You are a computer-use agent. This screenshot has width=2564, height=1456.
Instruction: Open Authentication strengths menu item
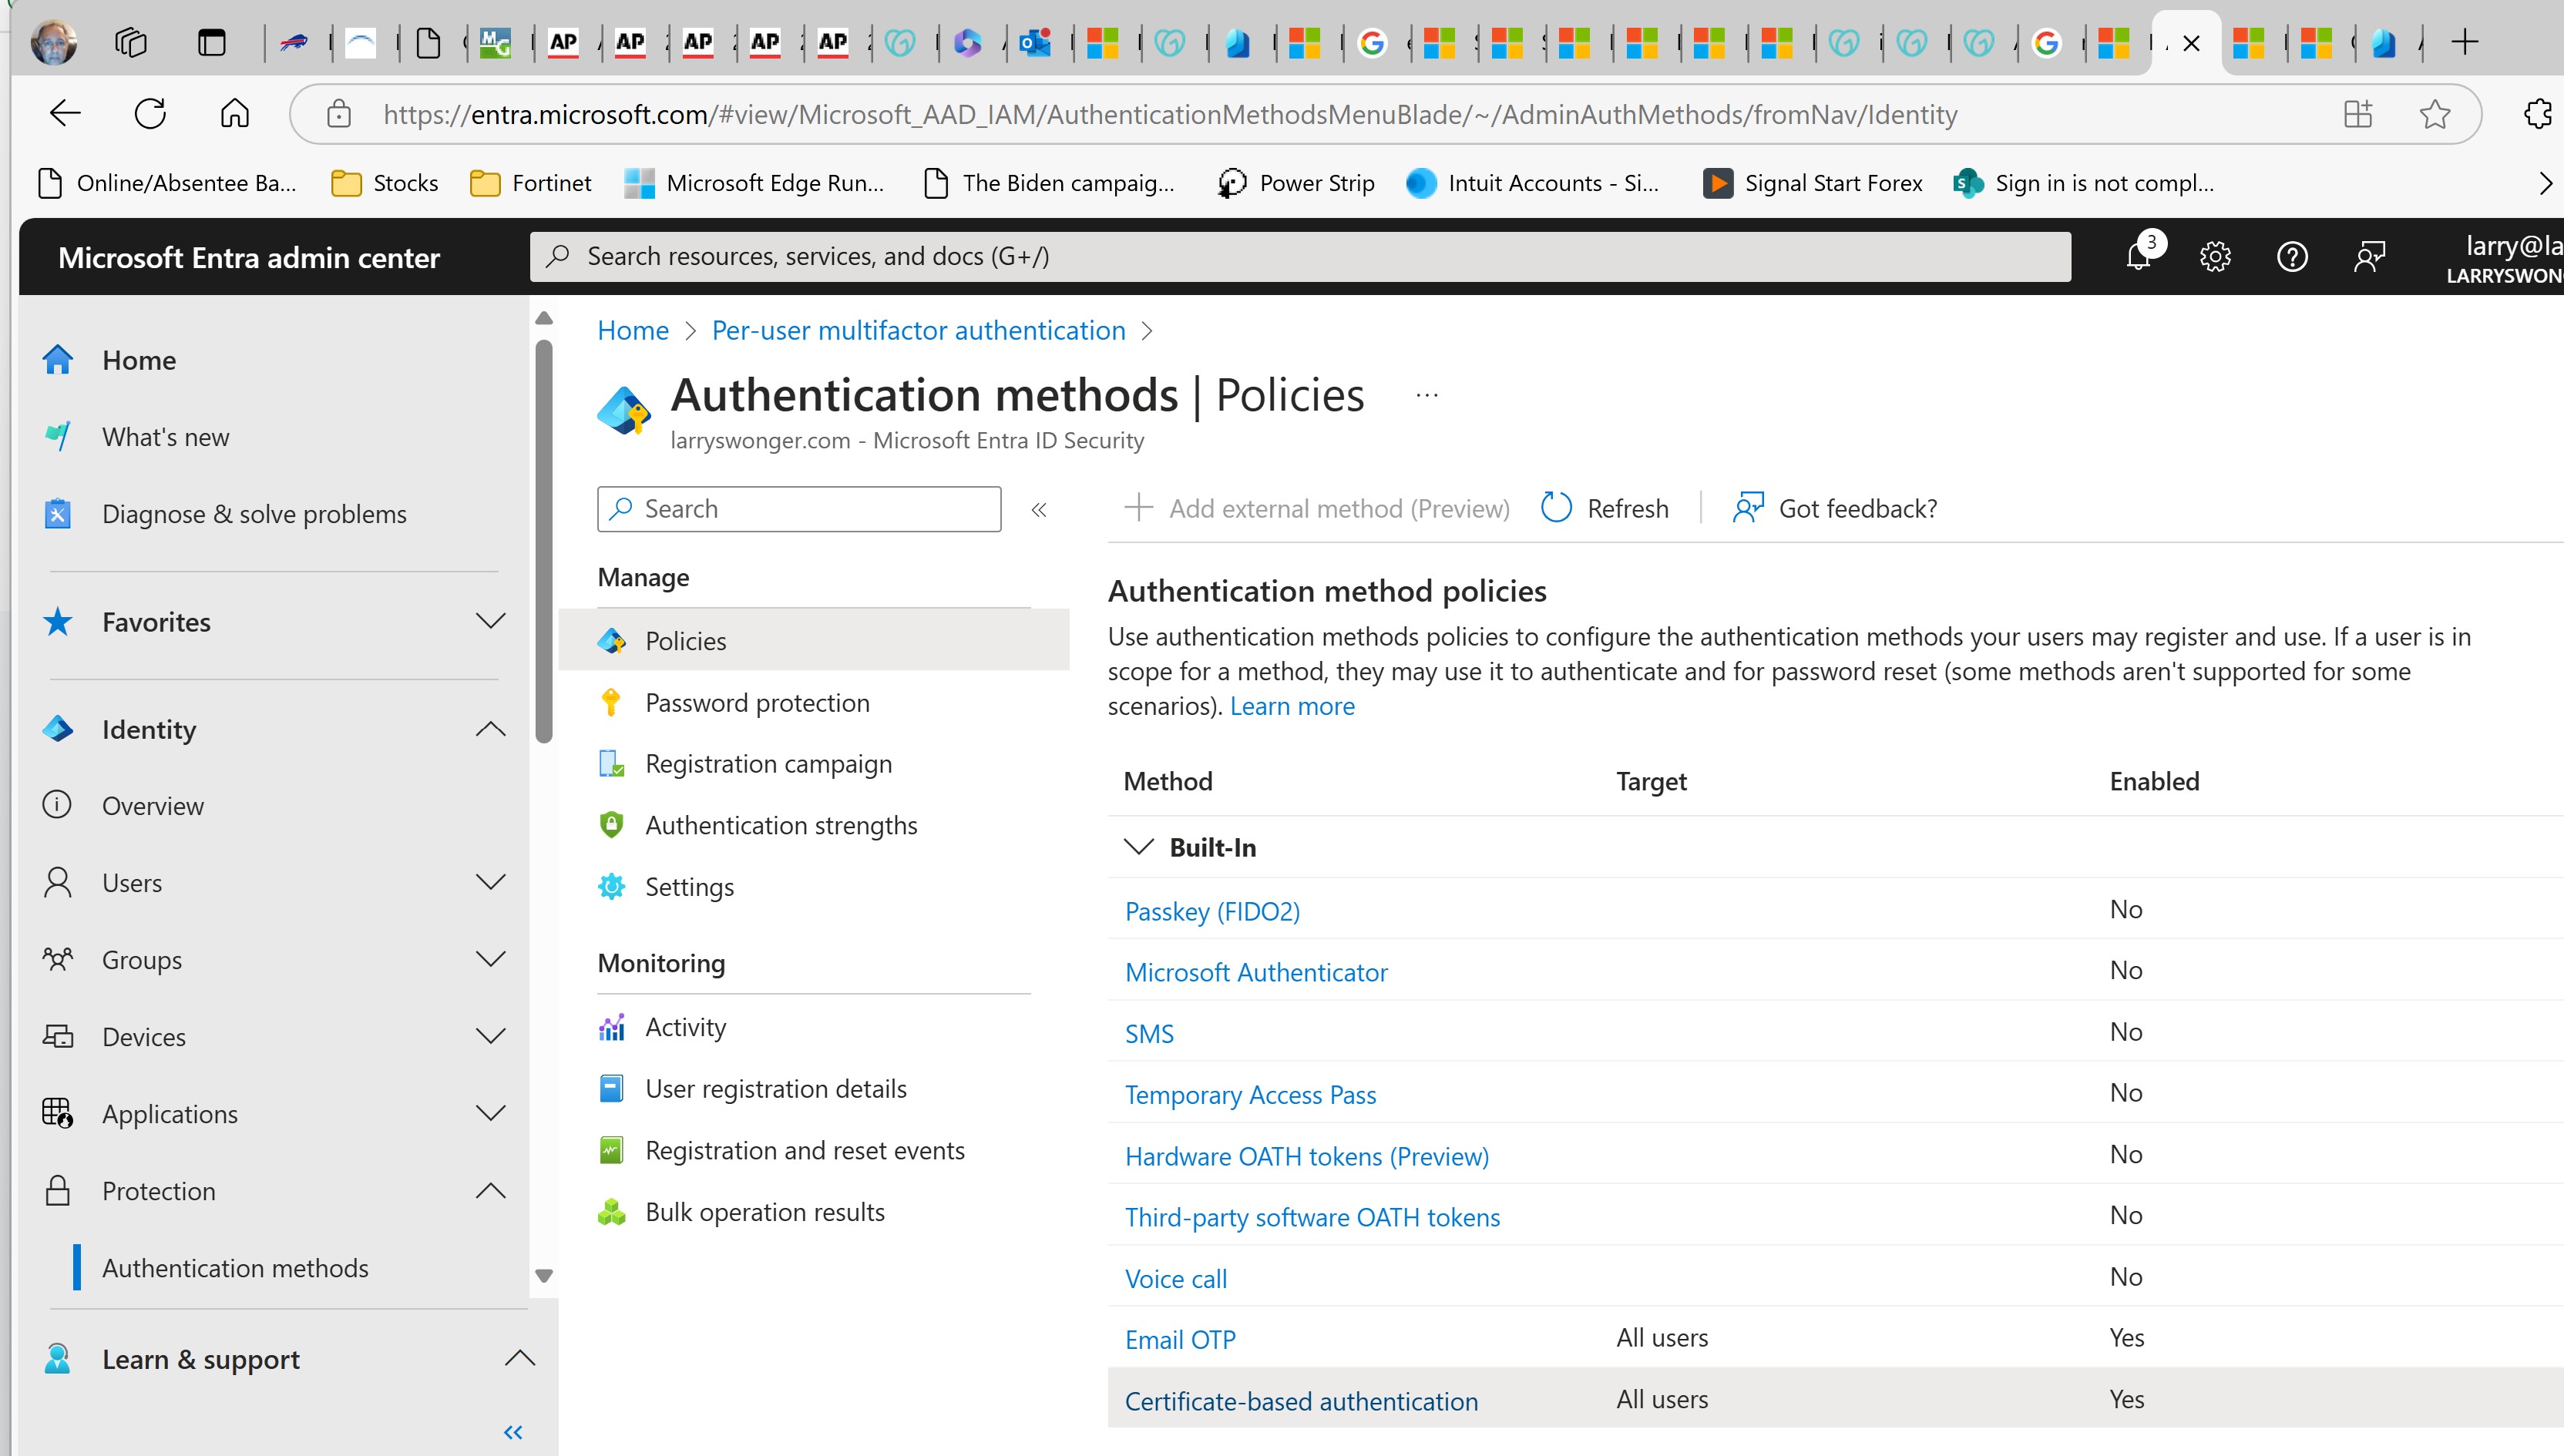[x=781, y=825]
